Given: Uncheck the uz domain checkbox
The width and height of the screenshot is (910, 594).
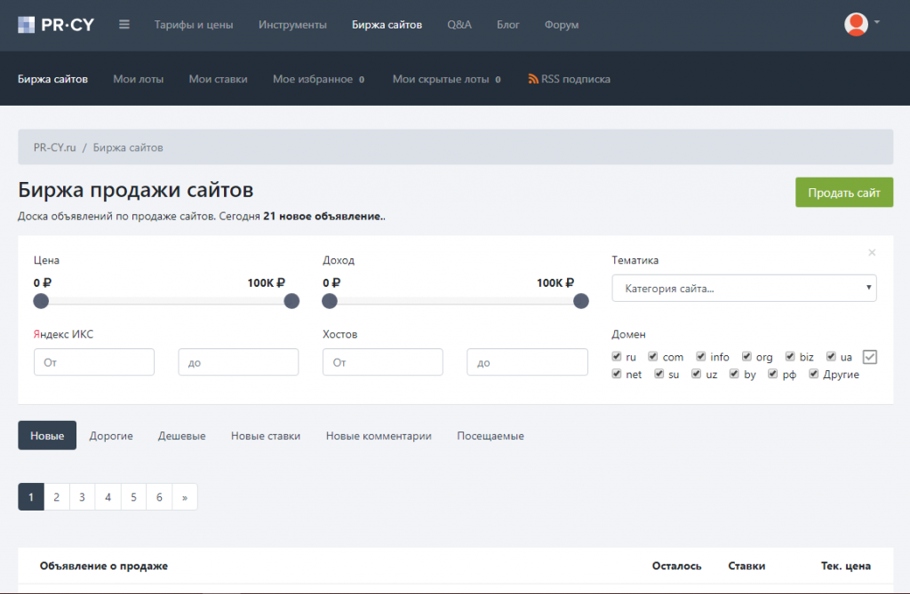Looking at the screenshot, I should click(696, 374).
